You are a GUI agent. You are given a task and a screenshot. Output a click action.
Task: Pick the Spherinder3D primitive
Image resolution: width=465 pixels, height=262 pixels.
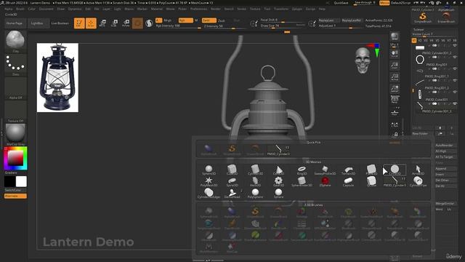tap(302, 182)
